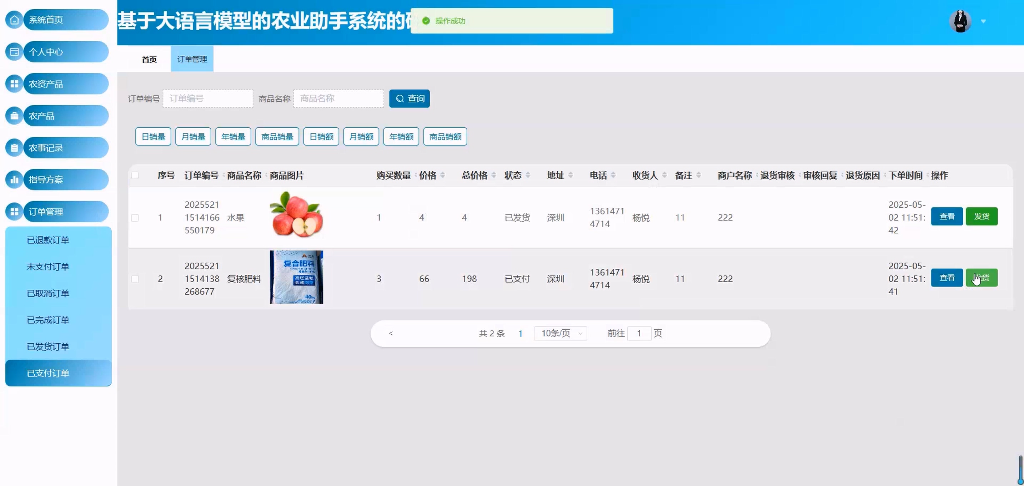Click the 日销量 statistics button
The width and height of the screenshot is (1024, 486).
point(153,137)
